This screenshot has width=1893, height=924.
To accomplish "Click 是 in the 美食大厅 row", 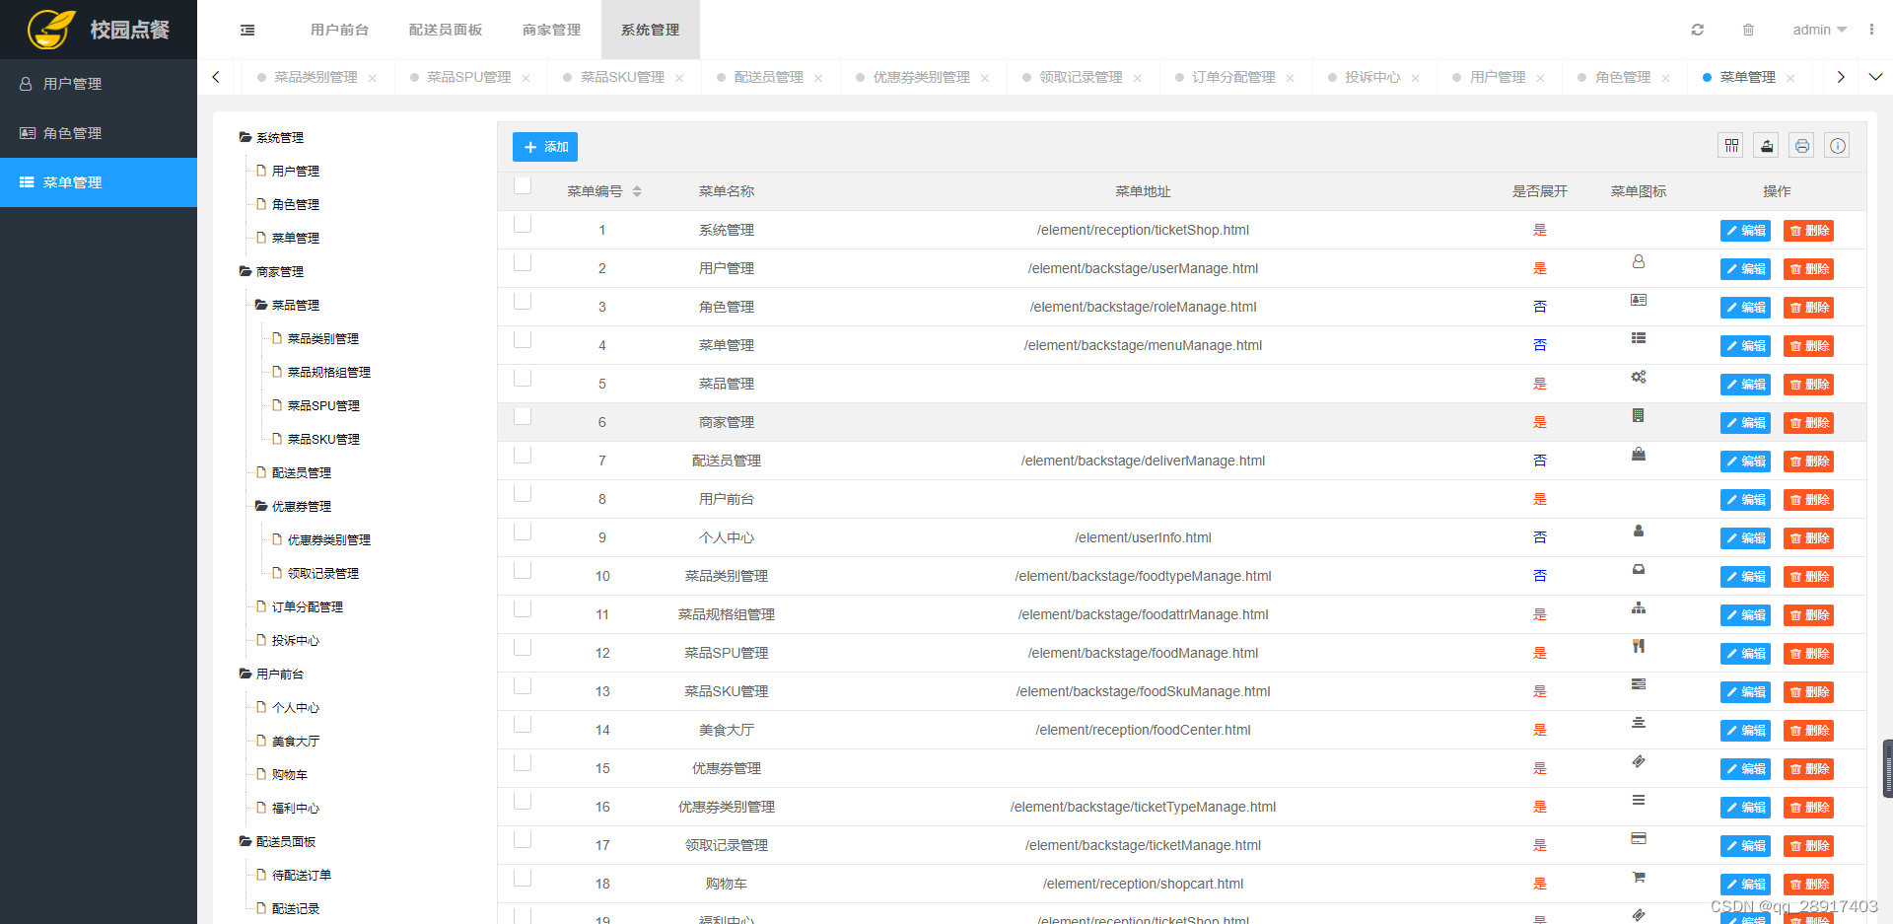I will point(1540,730).
